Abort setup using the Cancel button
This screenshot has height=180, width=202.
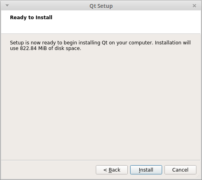(180, 170)
